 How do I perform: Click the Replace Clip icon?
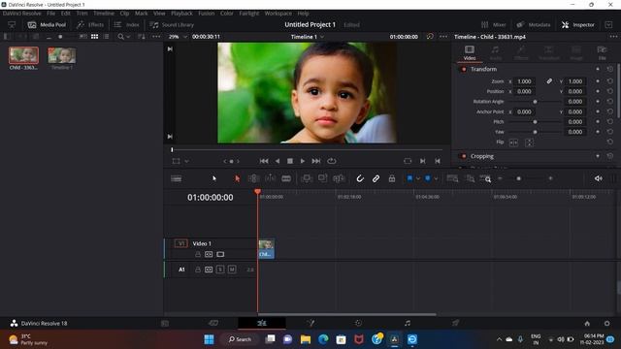pos(339,178)
